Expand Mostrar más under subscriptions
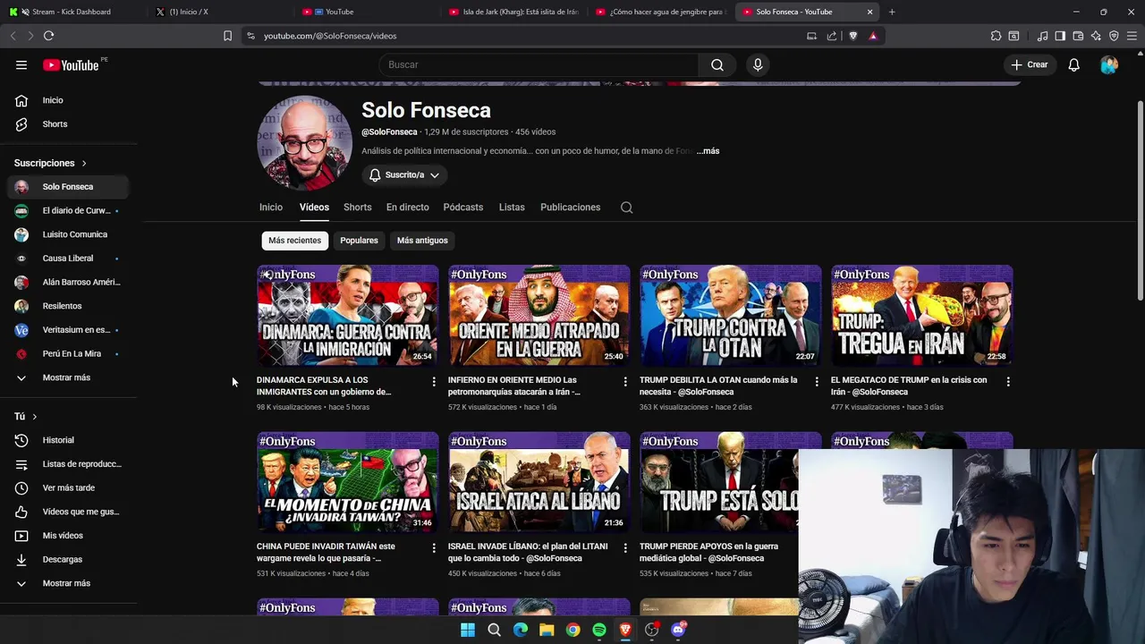This screenshot has height=644, width=1145. pyautogui.click(x=67, y=377)
